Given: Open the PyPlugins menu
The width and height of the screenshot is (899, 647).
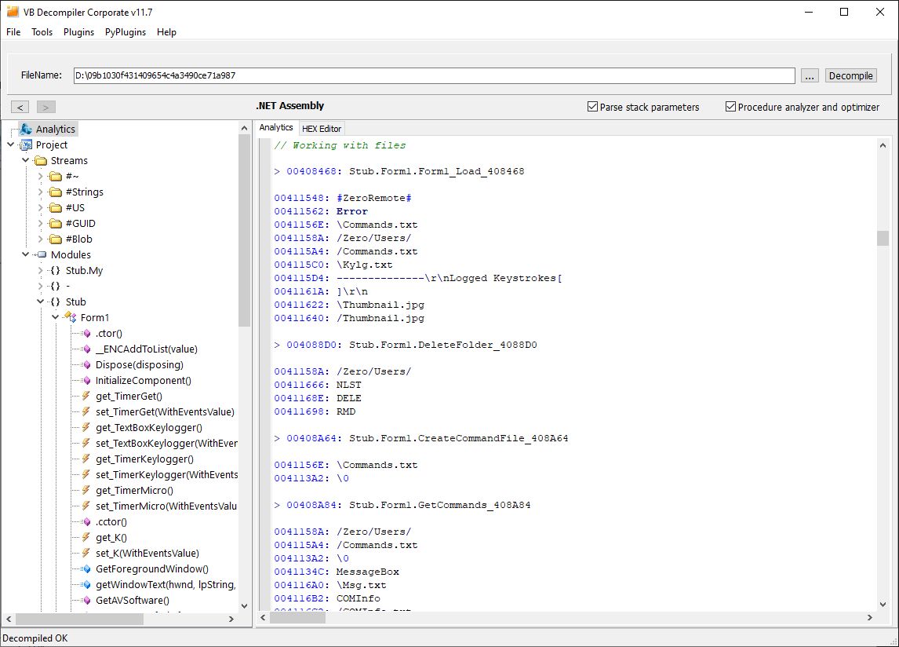Looking at the screenshot, I should point(125,32).
